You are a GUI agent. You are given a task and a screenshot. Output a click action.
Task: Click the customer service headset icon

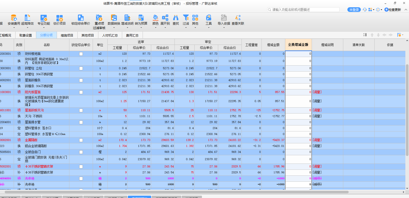pos(365,10)
